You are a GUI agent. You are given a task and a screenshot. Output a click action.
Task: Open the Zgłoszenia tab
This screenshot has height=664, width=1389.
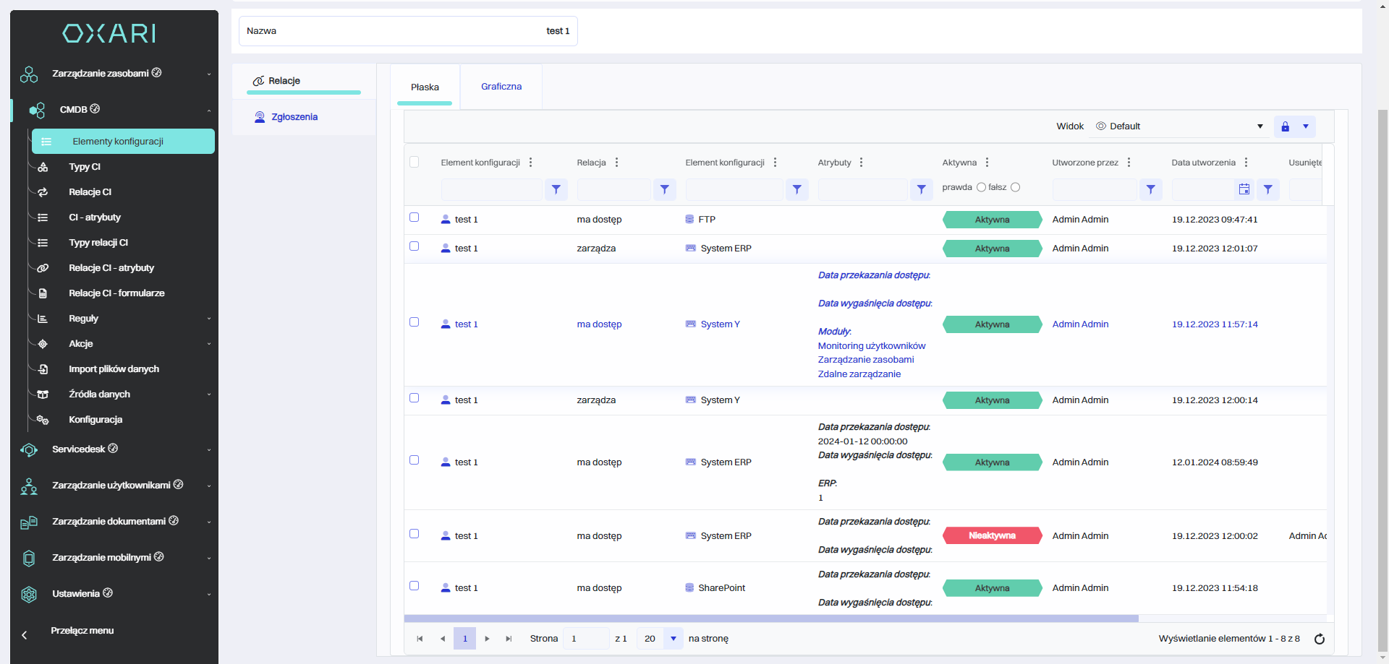click(294, 117)
